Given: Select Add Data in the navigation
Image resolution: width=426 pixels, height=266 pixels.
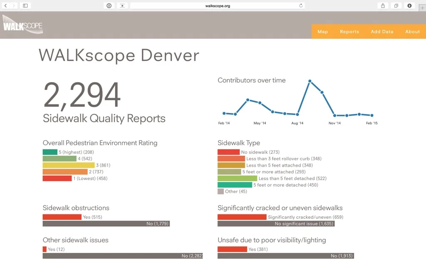Looking at the screenshot, I should pyautogui.click(x=382, y=32).
